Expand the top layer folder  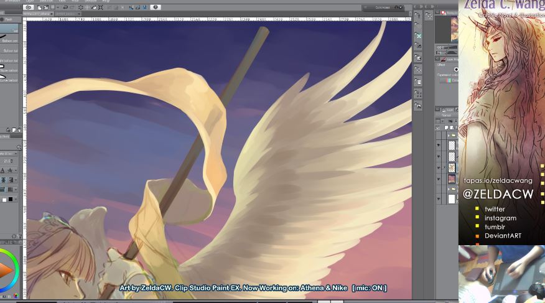[x=449, y=136]
